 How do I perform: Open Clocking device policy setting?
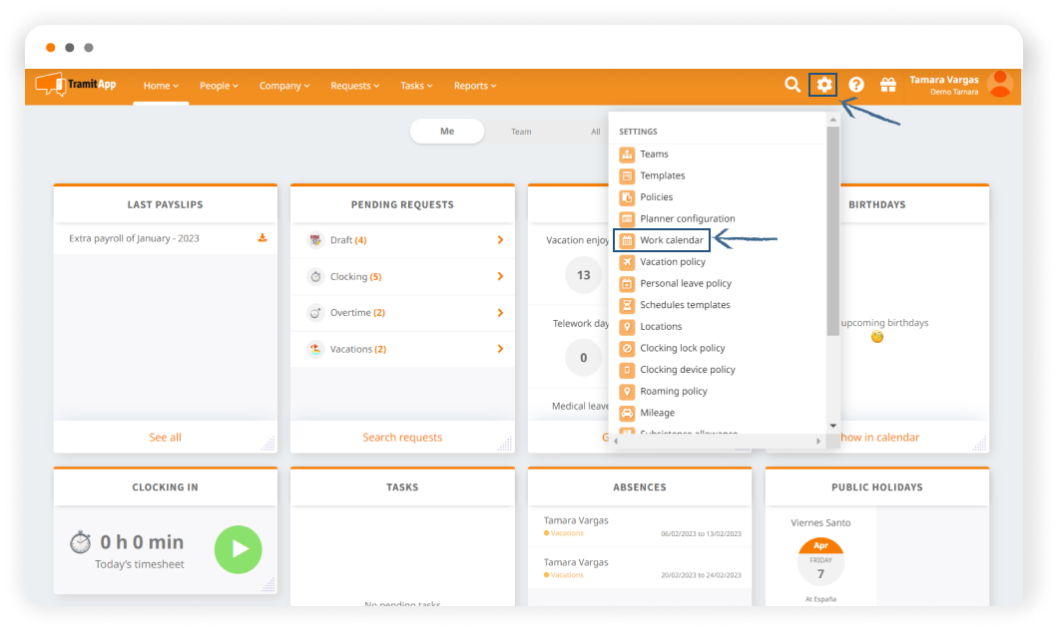(x=687, y=370)
